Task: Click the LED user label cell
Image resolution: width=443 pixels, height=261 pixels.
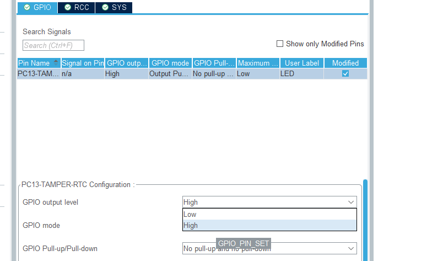Action: click(301, 73)
